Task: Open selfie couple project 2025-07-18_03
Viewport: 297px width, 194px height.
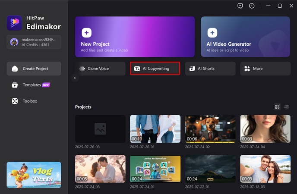Action: (265, 169)
